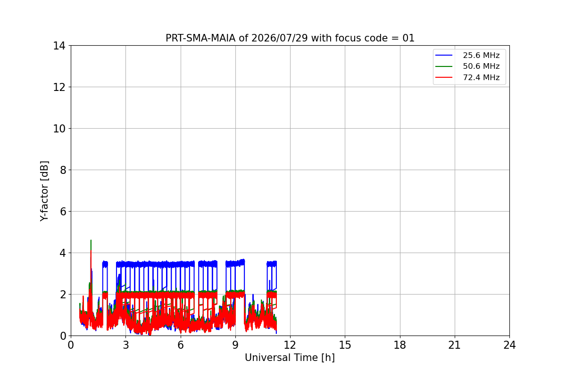Click the green legend line sample
Screen dimensions: 566x377
coord(445,66)
